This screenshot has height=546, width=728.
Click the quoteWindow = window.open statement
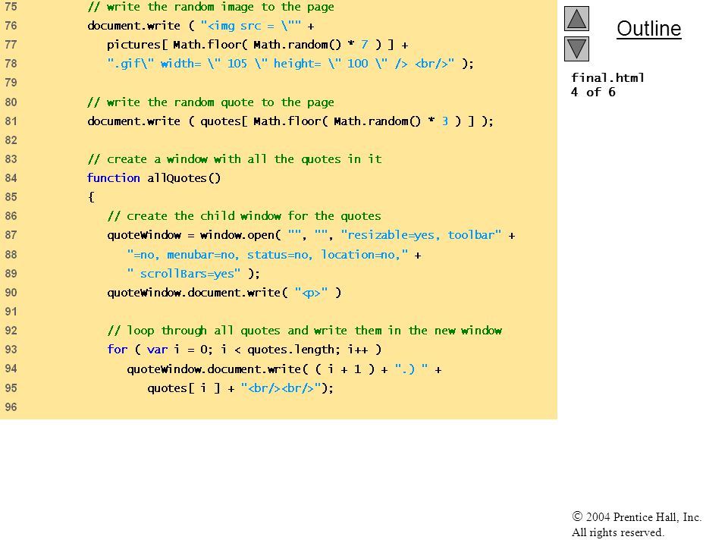(311, 235)
